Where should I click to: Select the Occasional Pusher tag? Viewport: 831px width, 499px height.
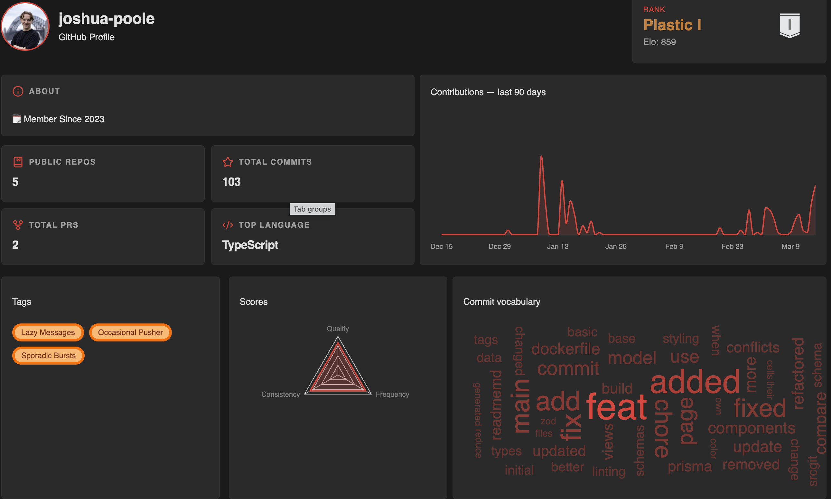(x=130, y=332)
